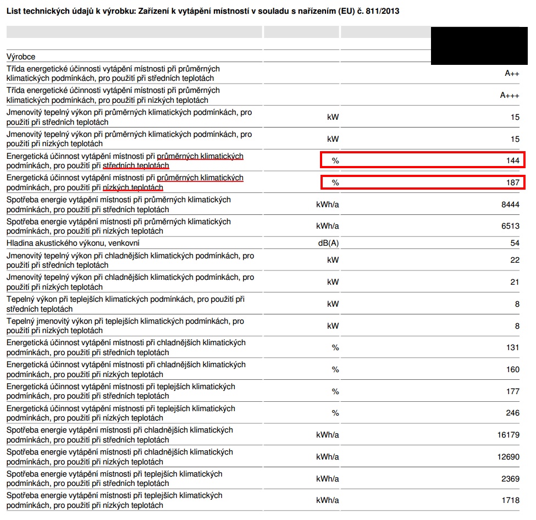Select consumption value 16179
536x520 pixels.
(509, 435)
